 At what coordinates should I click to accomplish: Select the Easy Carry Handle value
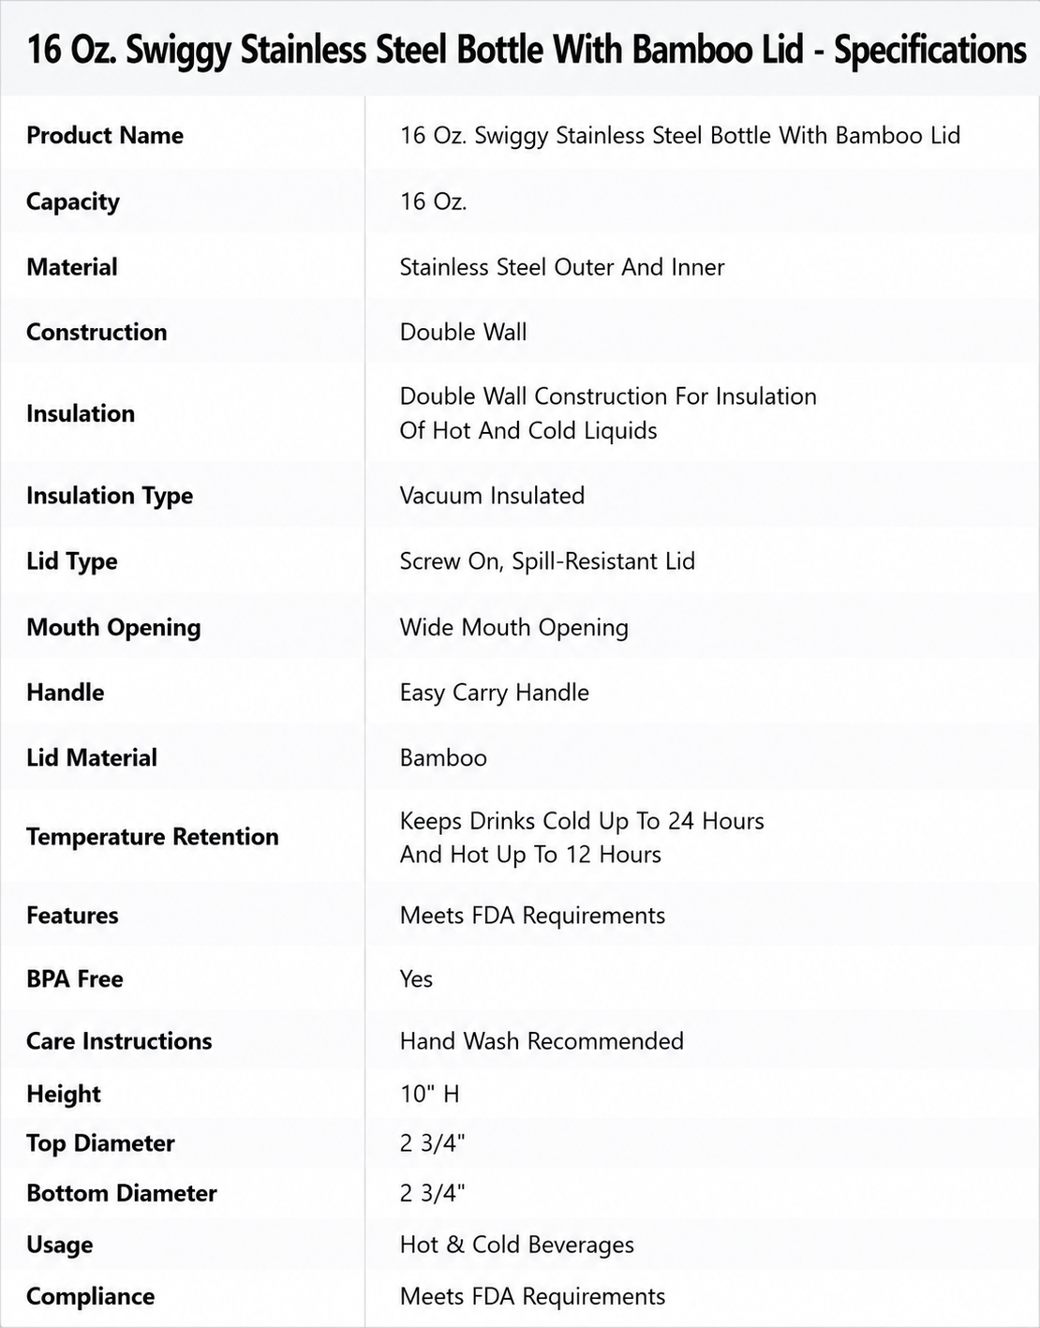[495, 693]
